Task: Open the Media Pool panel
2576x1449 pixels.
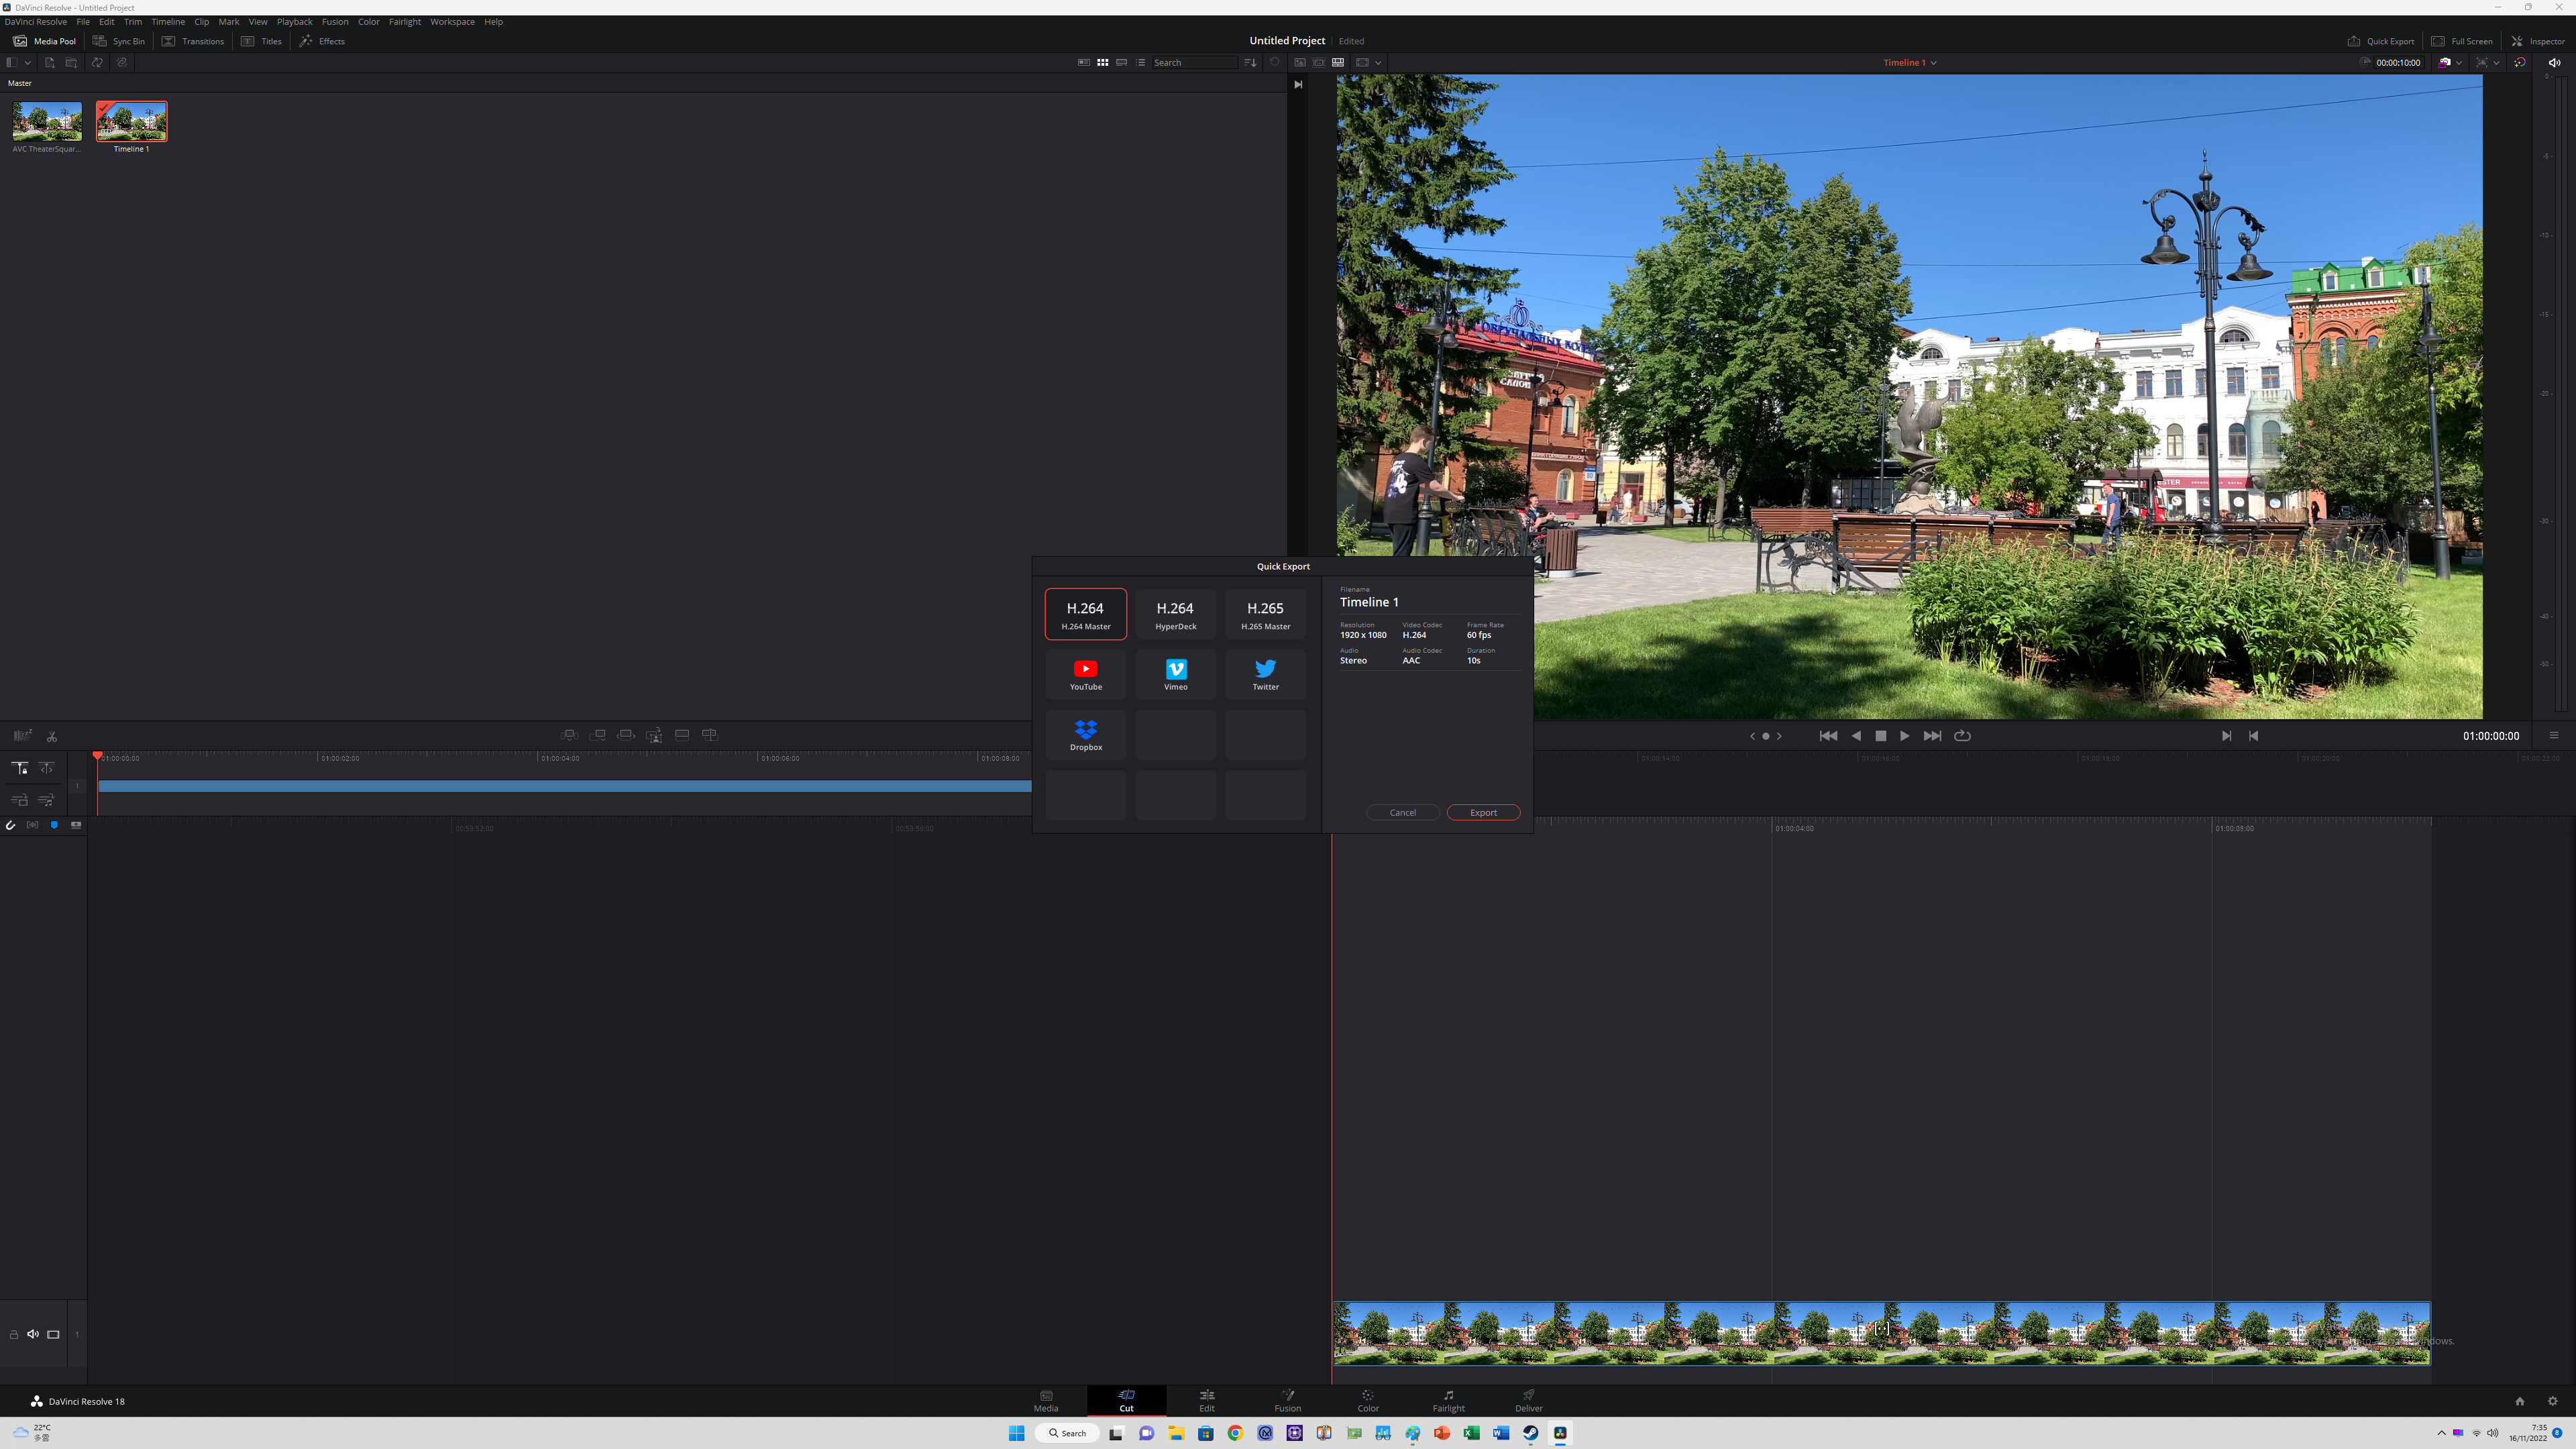Action: pos(45,41)
